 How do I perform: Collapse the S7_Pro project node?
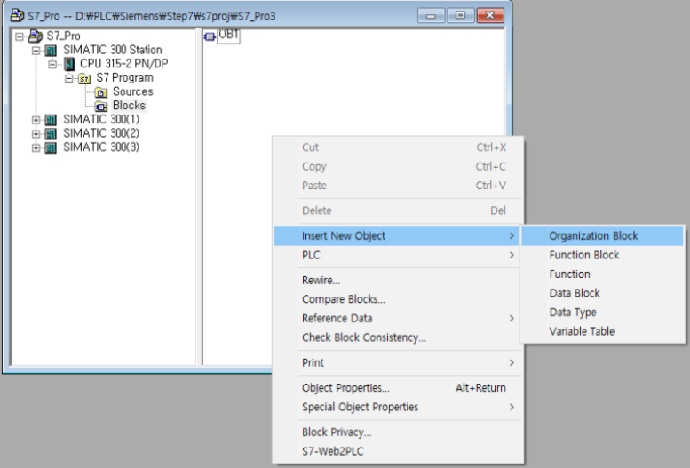(x=20, y=36)
